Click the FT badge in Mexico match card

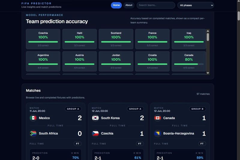tap(78, 144)
